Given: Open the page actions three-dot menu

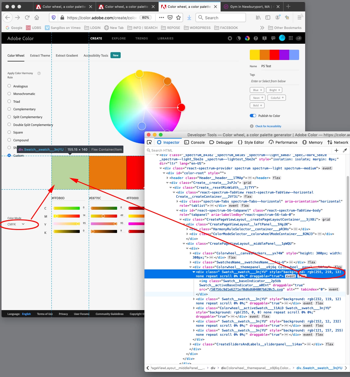Looking at the screenshot, I should coord(162,17).
